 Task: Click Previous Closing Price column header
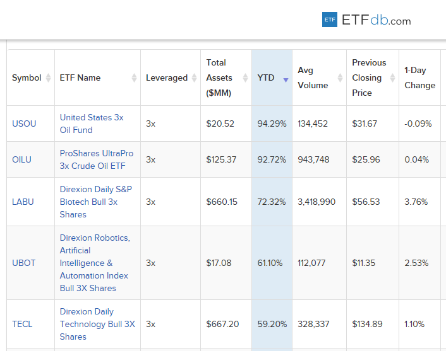pos(369,78)
